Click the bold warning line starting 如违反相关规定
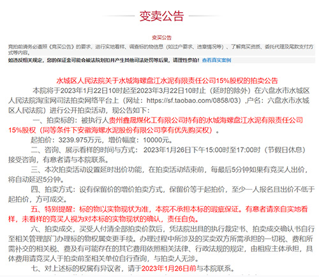 pos(104,61)
